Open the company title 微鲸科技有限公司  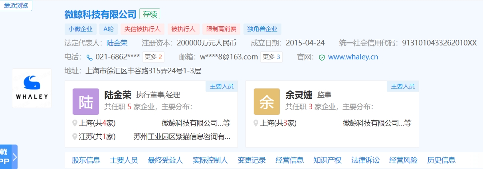pyautogui.click(x=100, y=14)
